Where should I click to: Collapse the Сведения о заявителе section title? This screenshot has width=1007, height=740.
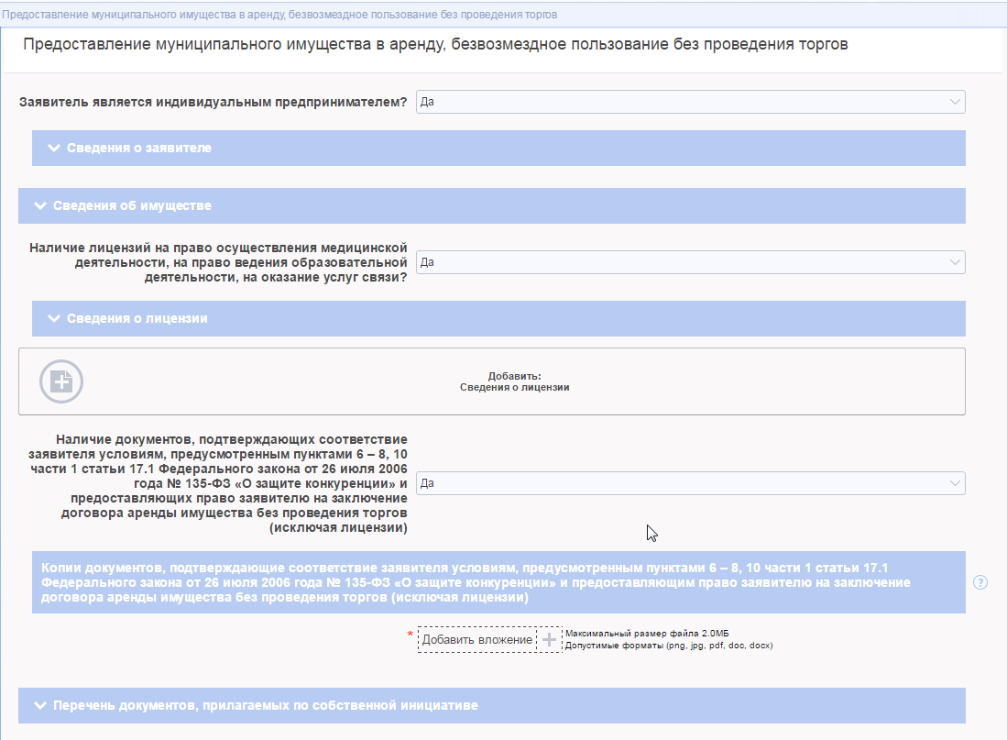(139, 148)
